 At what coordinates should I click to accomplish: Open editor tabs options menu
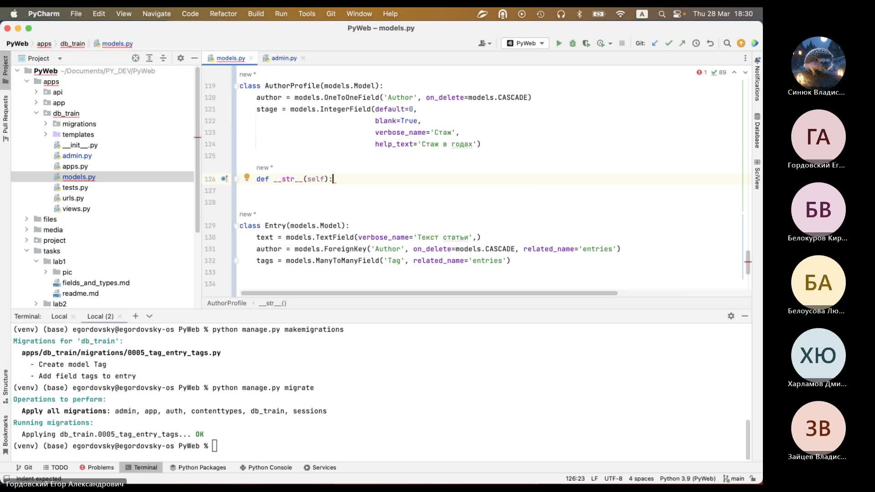[x=746, y=58]
